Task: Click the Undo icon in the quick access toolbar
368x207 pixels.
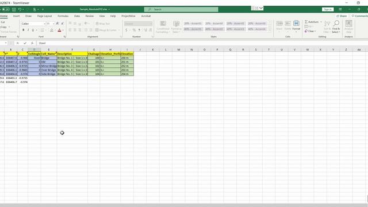Action: (x=20, y=9)
